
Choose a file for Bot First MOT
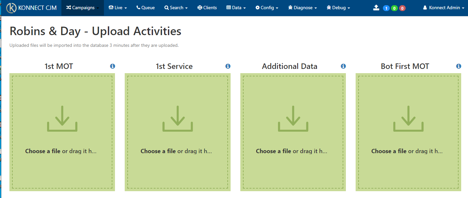click(389, 151)
